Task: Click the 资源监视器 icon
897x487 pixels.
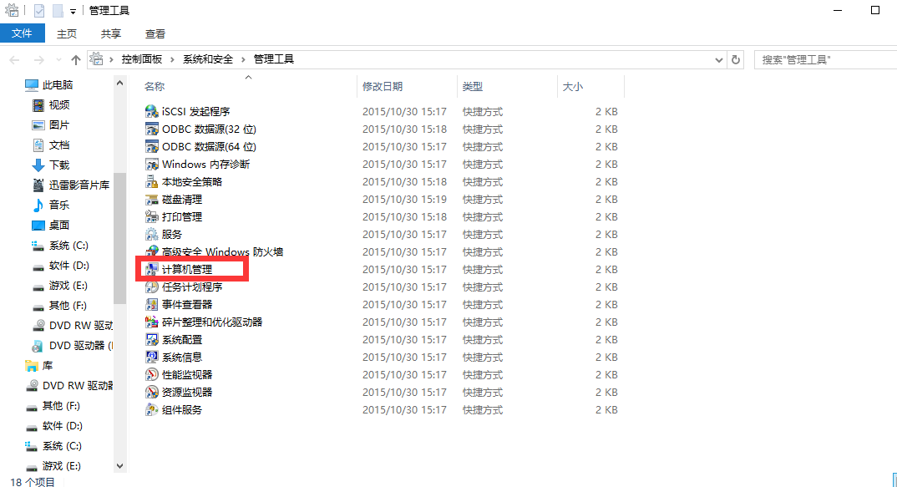Action: (152, 392)
